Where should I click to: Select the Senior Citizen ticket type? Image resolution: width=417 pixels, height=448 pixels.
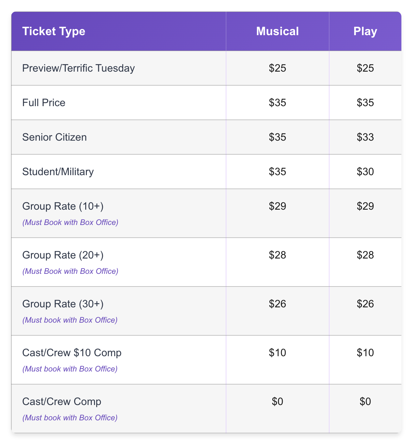[x=55, y=137]
